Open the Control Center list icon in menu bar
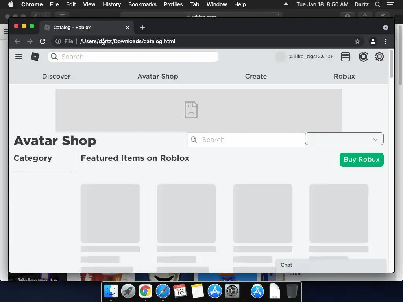 tap(390, 4)
